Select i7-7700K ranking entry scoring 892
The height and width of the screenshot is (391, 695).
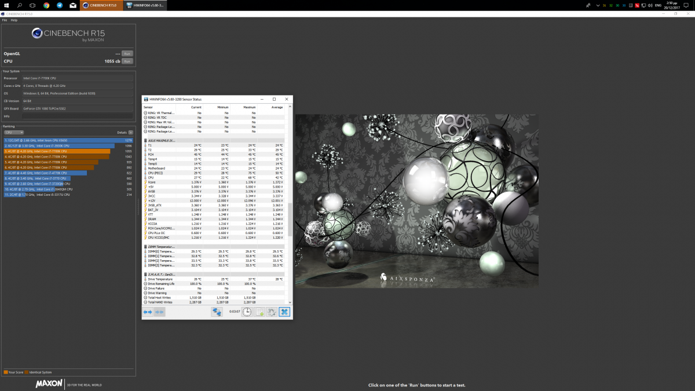68,167
